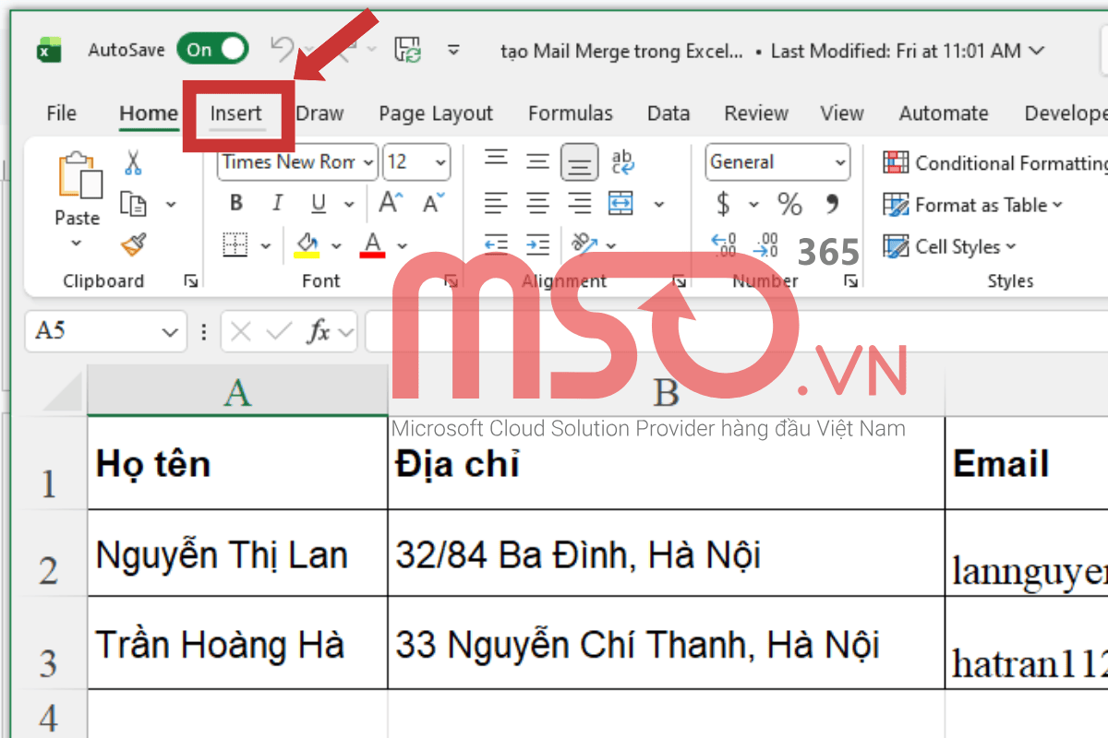Click Increase Decimal in the Number group
Image resolution: width=1108 pixels, height=738 pixels.
726,244
